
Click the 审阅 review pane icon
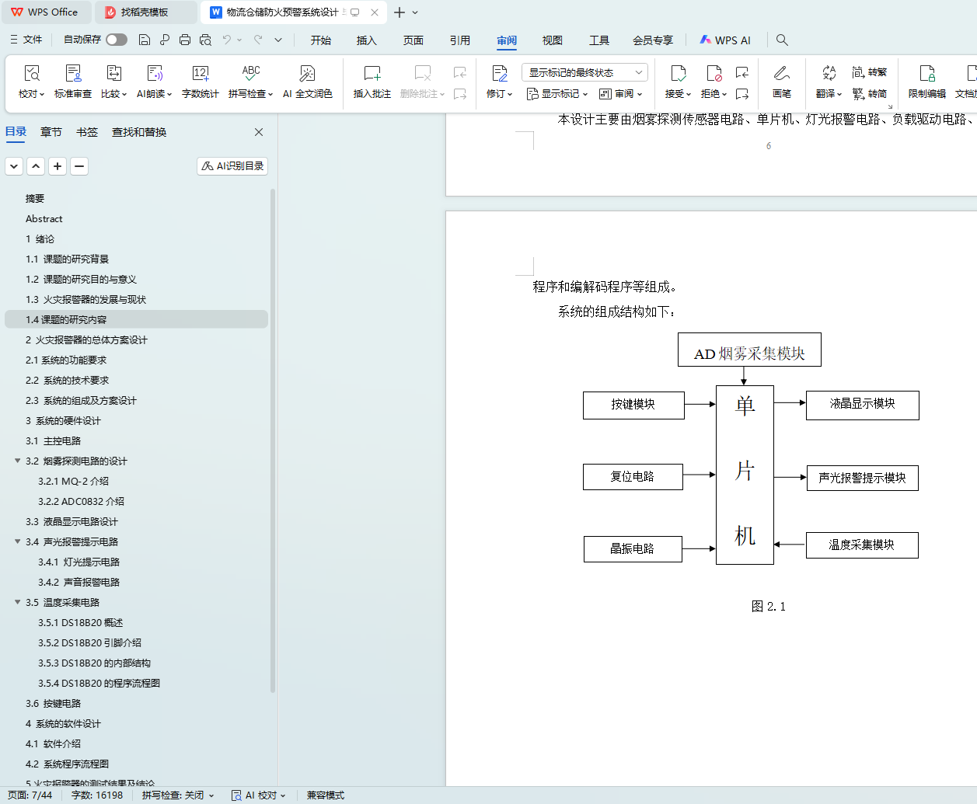click(621, 94)
